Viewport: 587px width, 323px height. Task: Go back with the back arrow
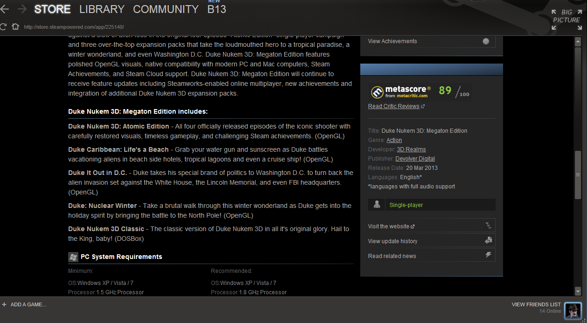pos(4,9)
